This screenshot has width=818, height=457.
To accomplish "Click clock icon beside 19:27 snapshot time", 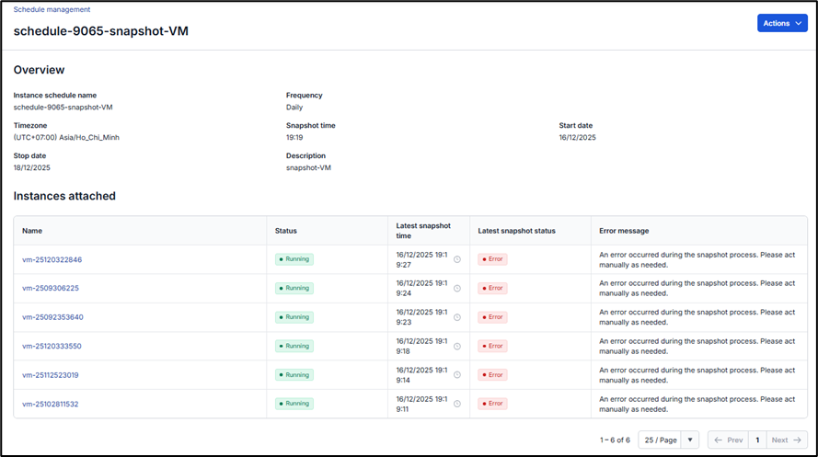I will point(457,259).
